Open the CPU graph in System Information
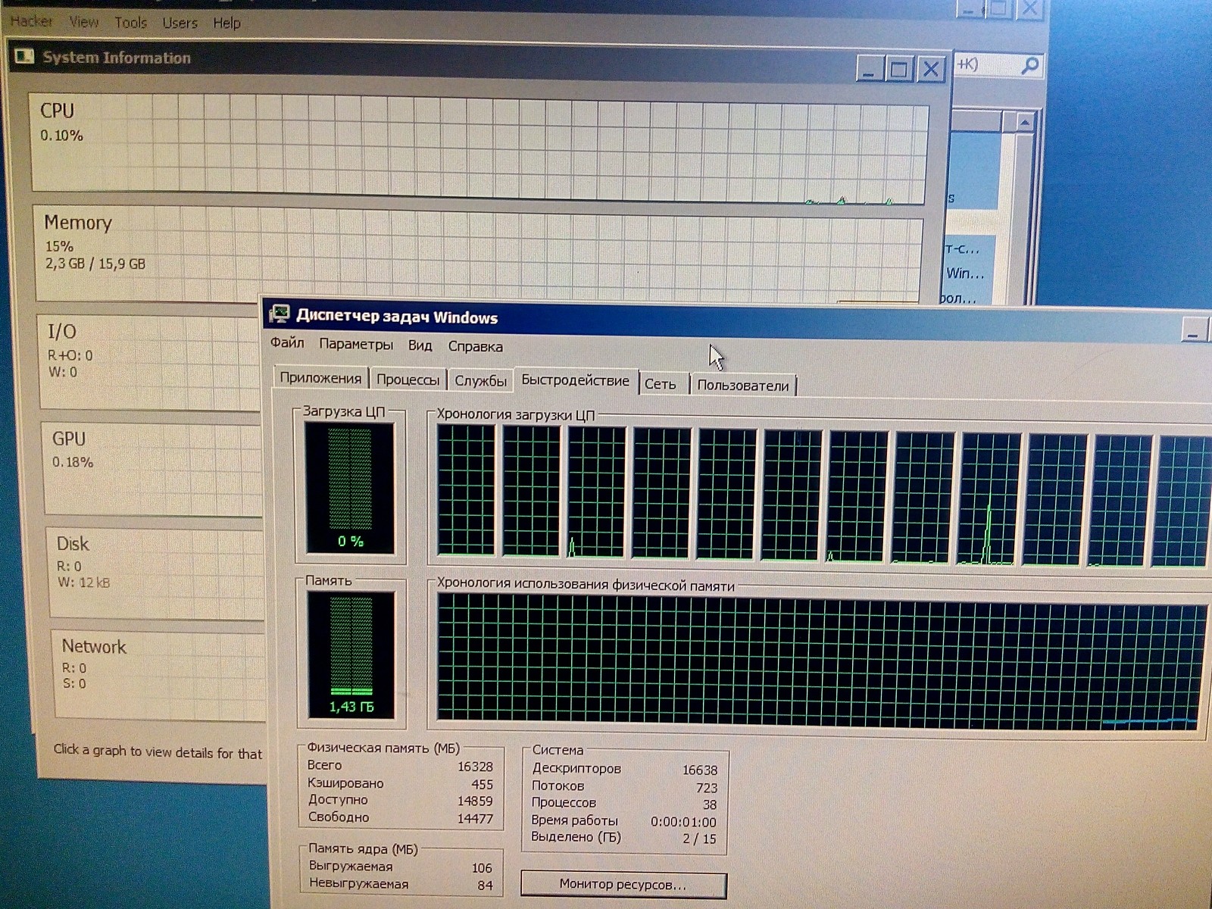Image resolution: width=1212 pixels, height=909 pixels. (x=479, y=148)
